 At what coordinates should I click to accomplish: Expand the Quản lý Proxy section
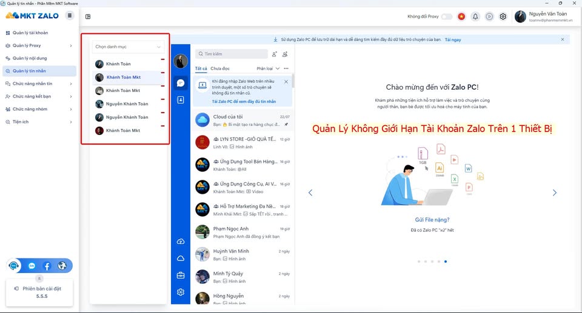pyautogui.click(x=39, y=45)
